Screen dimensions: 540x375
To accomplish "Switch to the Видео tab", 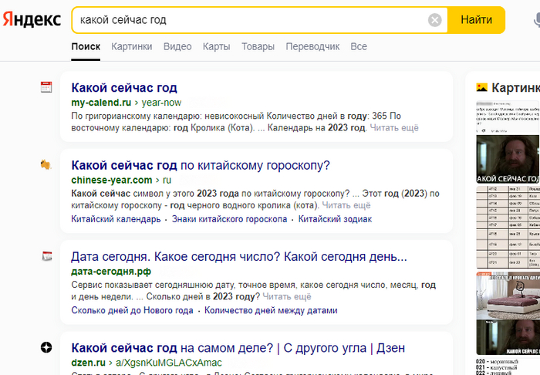I will (177, 46).
